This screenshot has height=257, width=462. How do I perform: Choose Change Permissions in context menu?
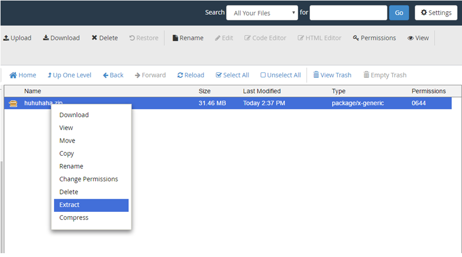pos(91,179)
